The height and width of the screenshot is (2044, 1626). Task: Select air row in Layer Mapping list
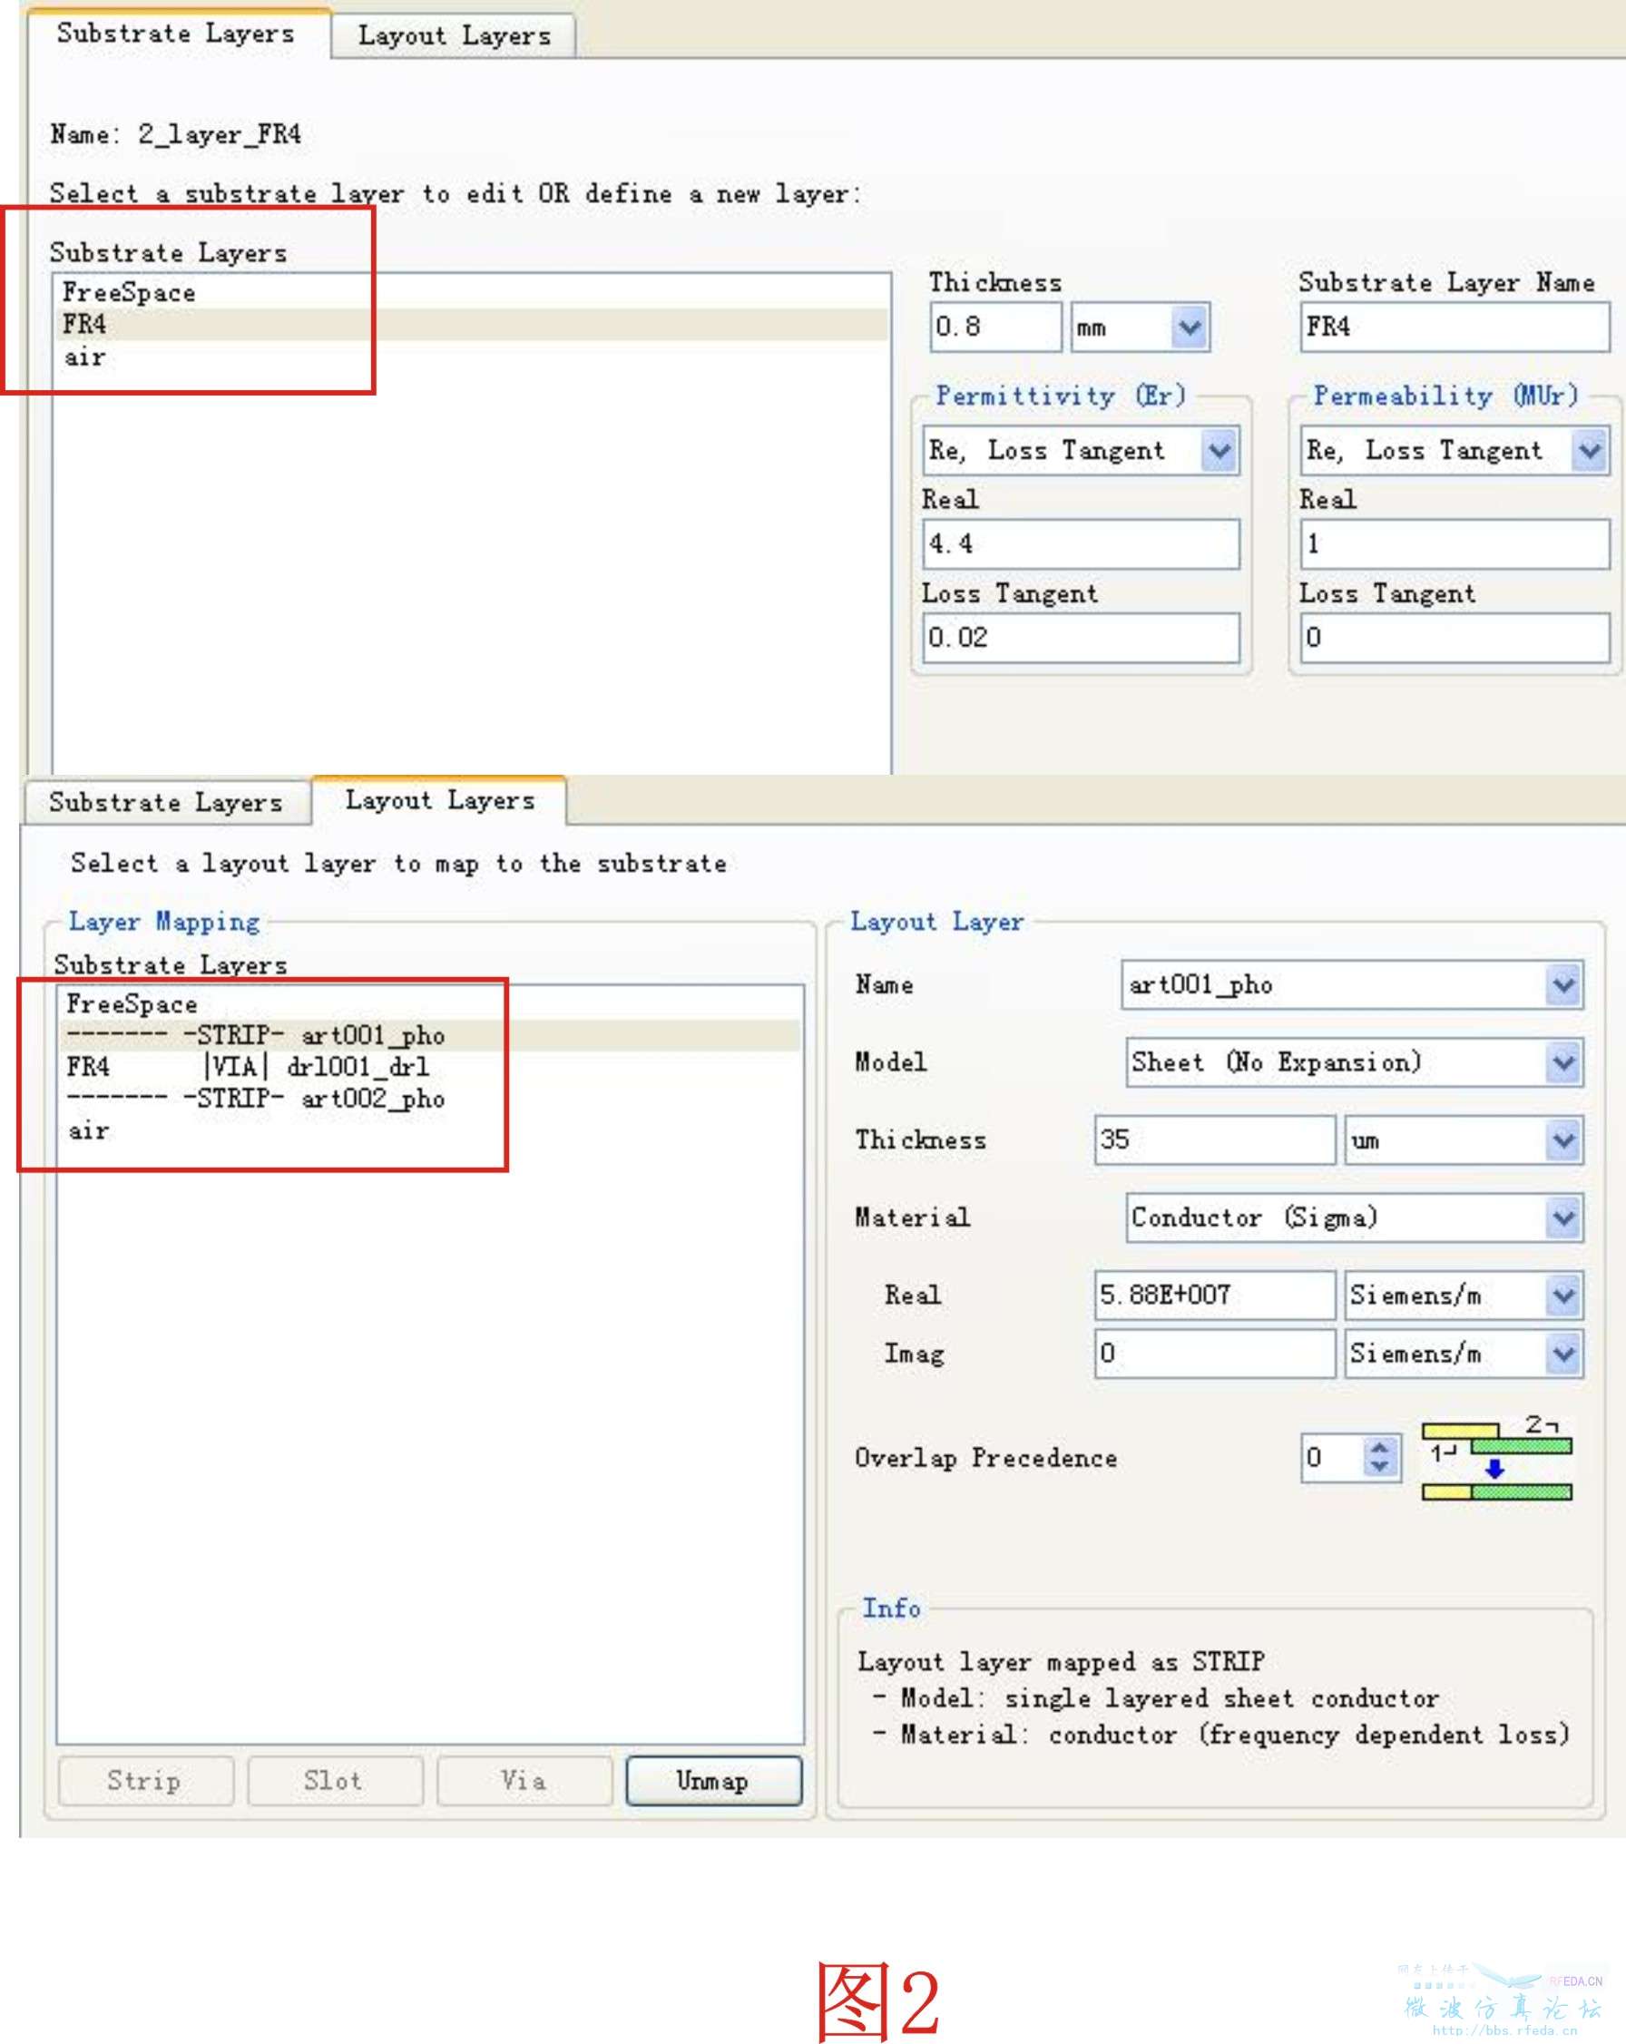429,1130
